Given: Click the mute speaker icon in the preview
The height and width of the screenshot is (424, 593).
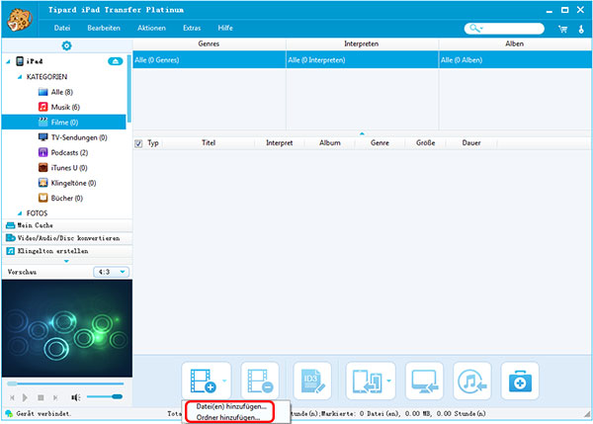Looking at the screenshot, I should 76,397.
